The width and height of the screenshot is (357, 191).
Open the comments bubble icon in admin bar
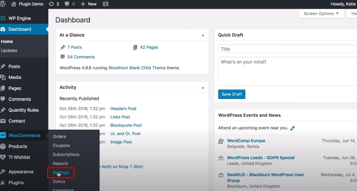point(67,4)
